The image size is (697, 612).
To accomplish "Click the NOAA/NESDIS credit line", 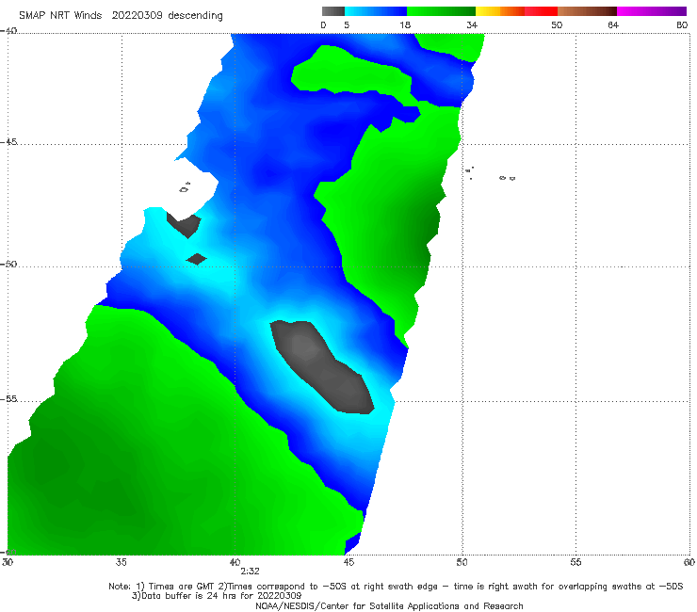I will tap(389, 606).
